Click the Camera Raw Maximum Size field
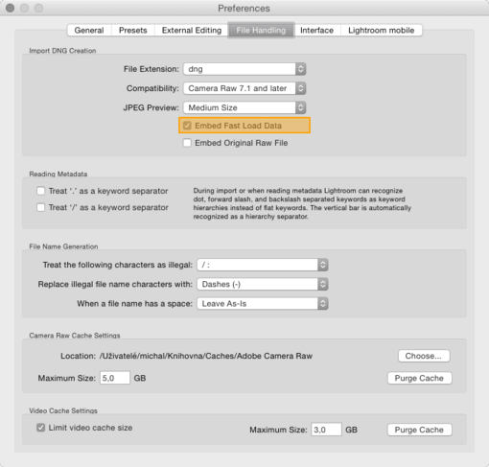 click(115, 378)
